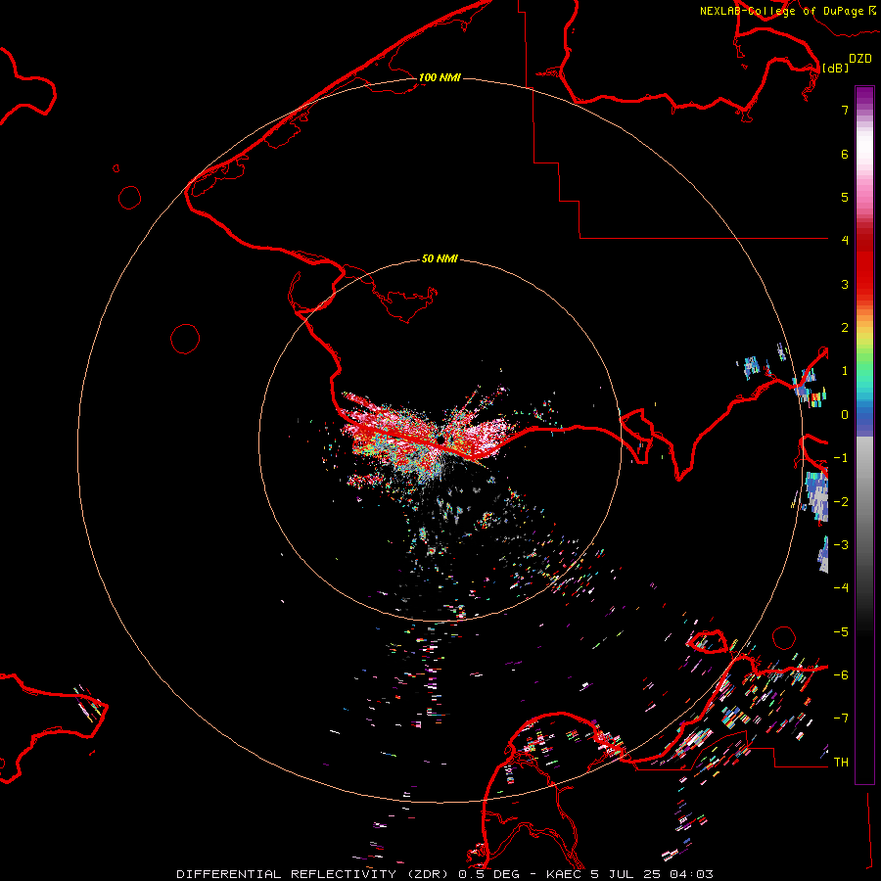
Task: Select scale value "-1" on legend
Action: click(x=841, y=458)
